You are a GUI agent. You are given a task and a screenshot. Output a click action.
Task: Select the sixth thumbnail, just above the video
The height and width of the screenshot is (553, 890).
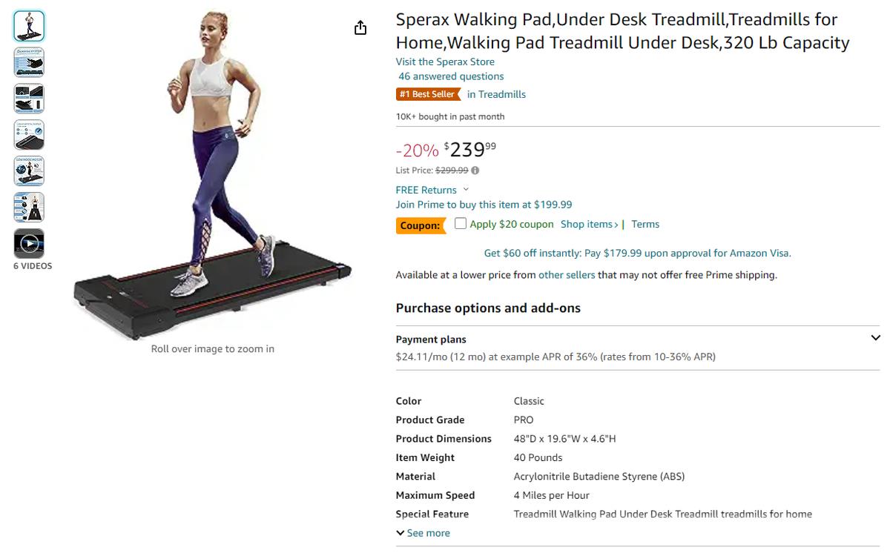pos(29,208)
